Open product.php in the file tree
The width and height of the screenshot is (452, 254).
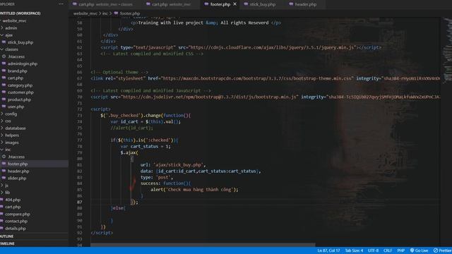19,99
